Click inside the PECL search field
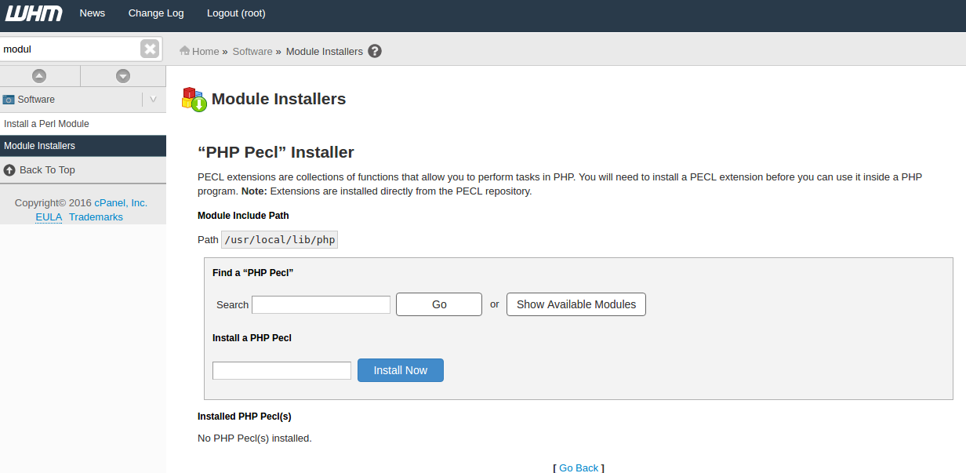The height and width of the screenshot is (473, 966). point(321,304)
